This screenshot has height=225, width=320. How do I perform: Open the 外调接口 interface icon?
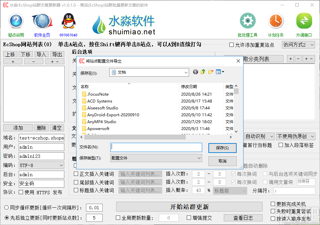click(304, 20)
